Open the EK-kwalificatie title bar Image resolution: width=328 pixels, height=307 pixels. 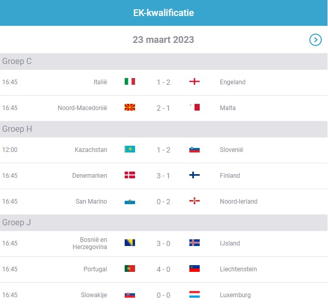[x=163, y=13]
